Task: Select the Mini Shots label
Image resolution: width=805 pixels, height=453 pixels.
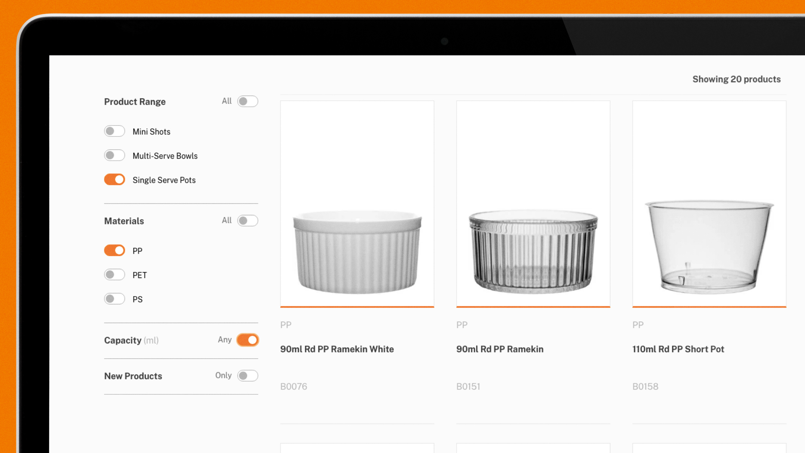Action: point(151,132)
